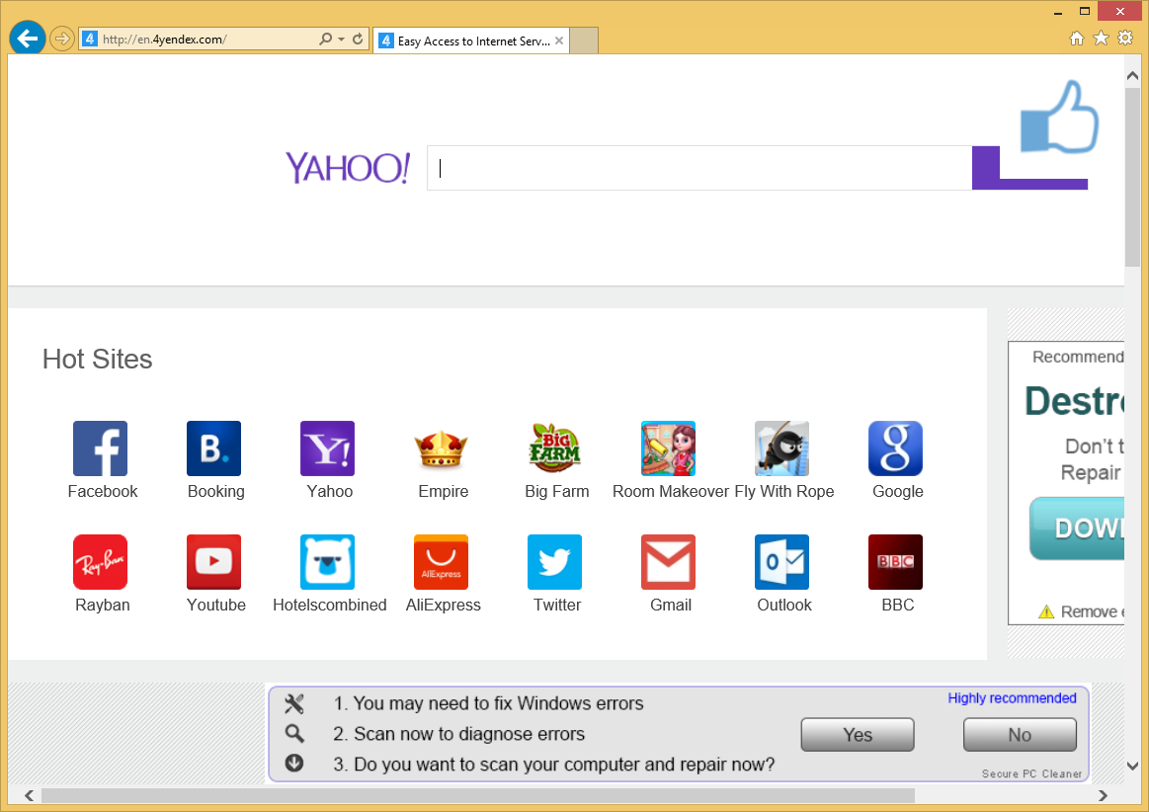
Task: Launch the Youtube shortcut icon
Action: click(x=213, y=562)
